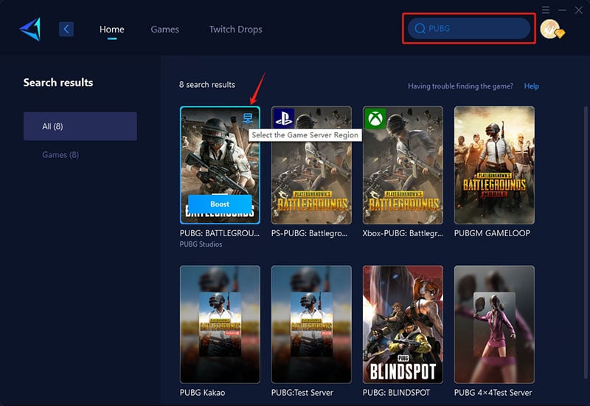Select PS-PUBG Battlegrounds cover
The image size is (590, 406).
pos(311,165)
